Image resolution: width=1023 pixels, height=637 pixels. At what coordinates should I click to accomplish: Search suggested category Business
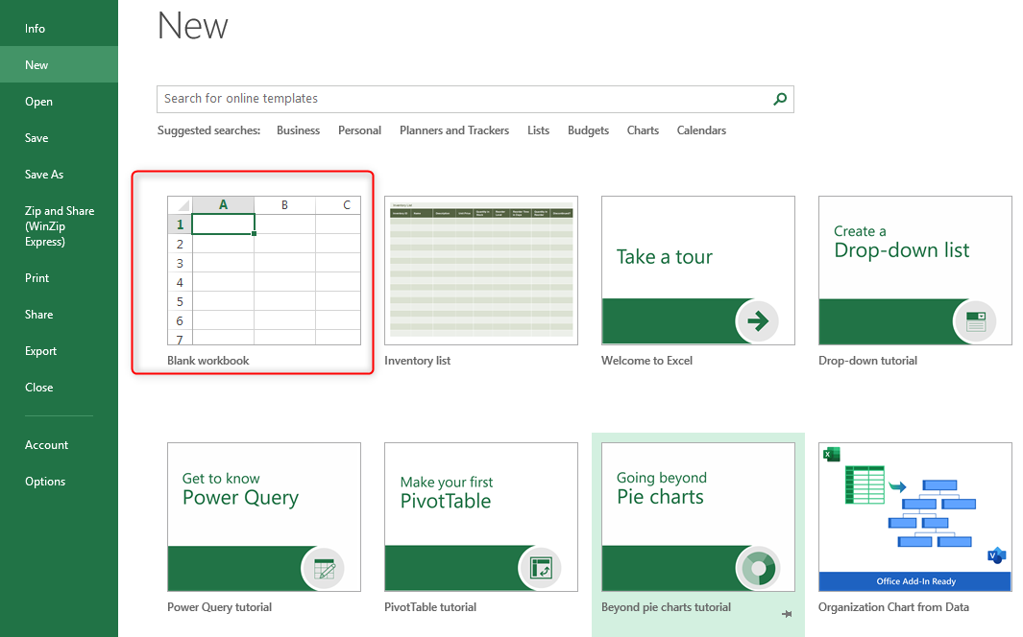coord(298,130)
